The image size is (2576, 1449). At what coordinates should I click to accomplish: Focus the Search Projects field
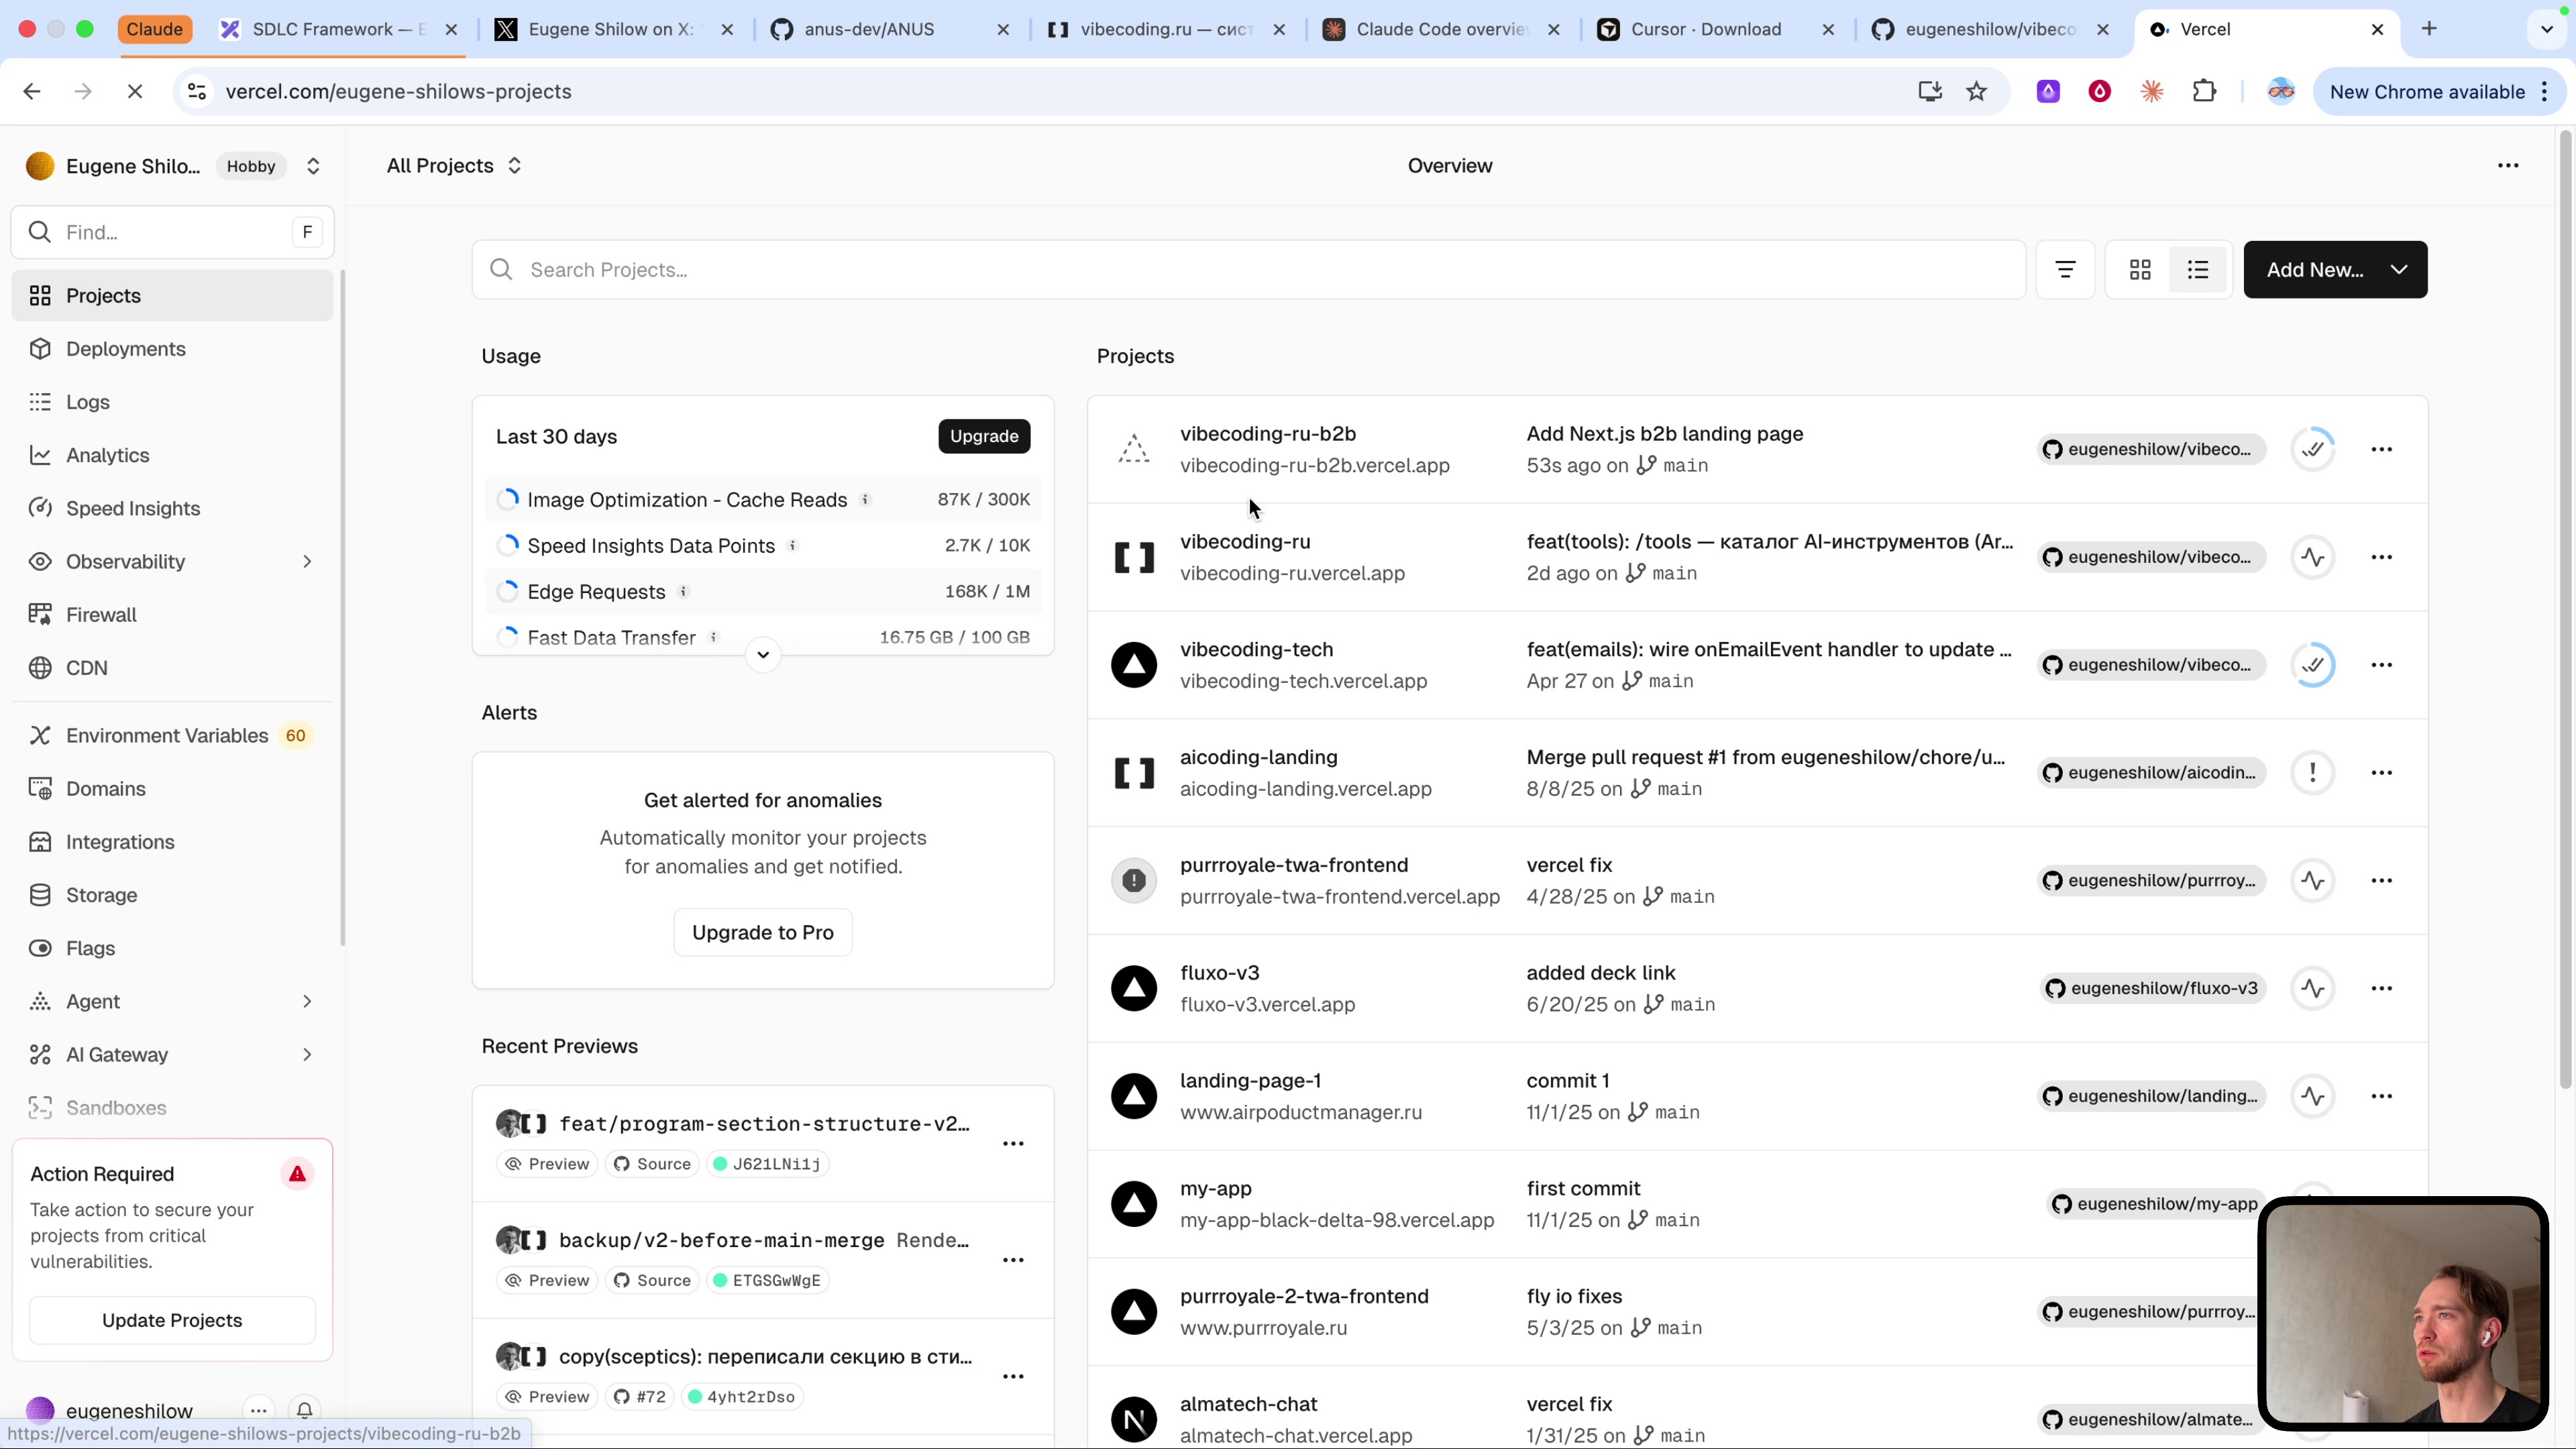[1249, 270]
